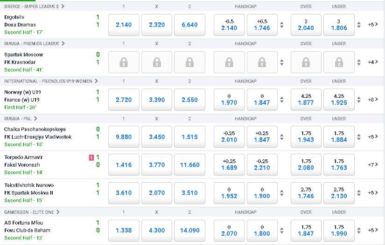The height and width of the screenshot is (245, 385).
Task: Open Cameroon Elite One league arrow
Action: pyautogui.click(x=58, y=212)
